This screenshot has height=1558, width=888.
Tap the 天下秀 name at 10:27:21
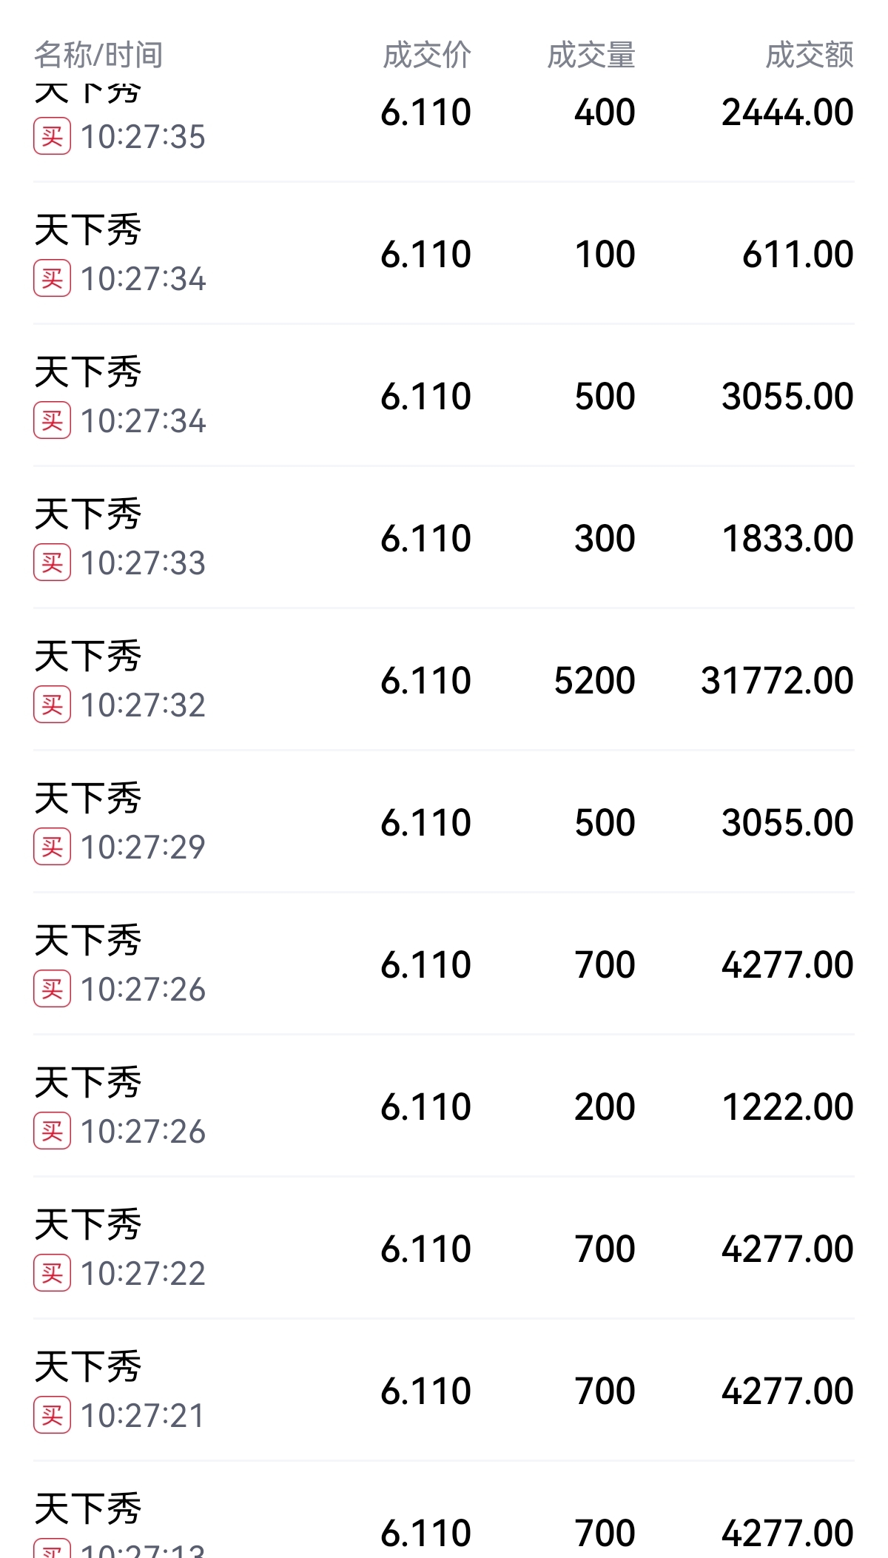(88, 1366)
